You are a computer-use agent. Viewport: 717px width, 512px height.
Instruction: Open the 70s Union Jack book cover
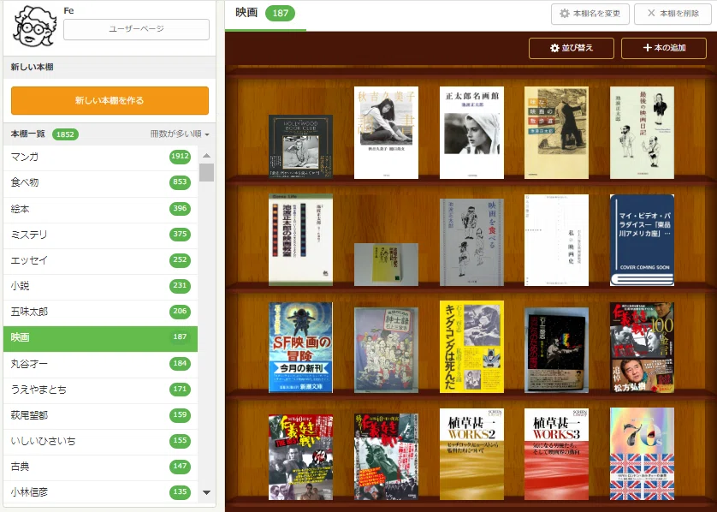pos(642,454)
